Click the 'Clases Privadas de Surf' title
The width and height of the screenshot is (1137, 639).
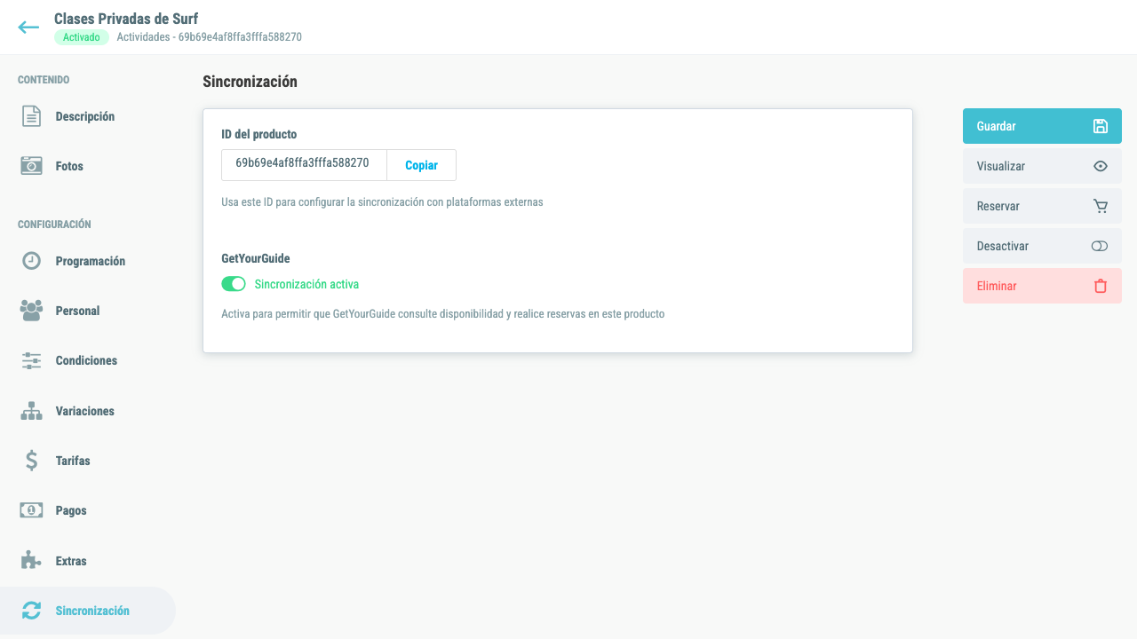coord(126,18)
